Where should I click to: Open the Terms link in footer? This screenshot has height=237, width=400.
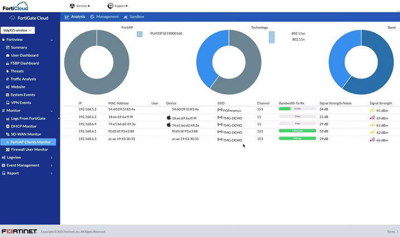pos(391,231)
